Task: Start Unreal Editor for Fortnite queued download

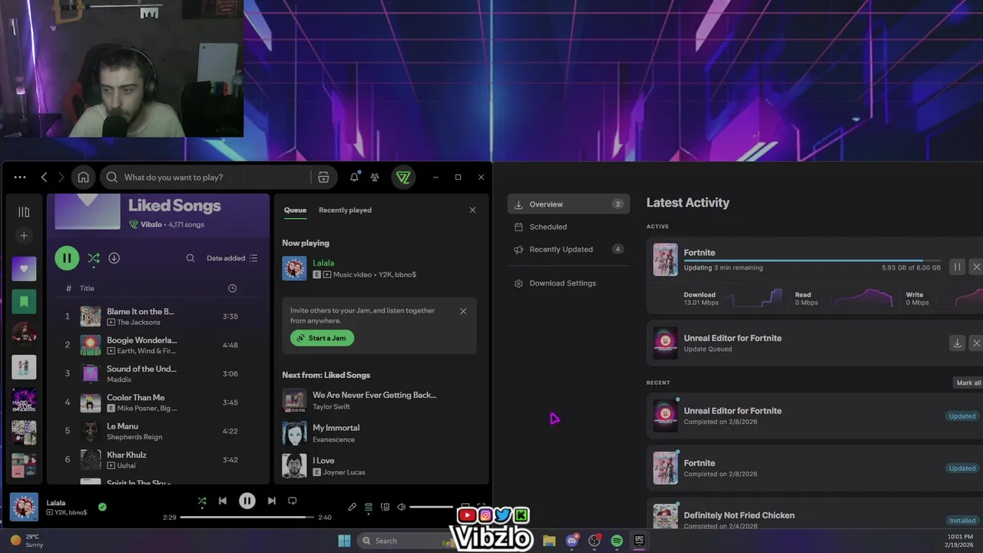Action: (x=957, y=343)
